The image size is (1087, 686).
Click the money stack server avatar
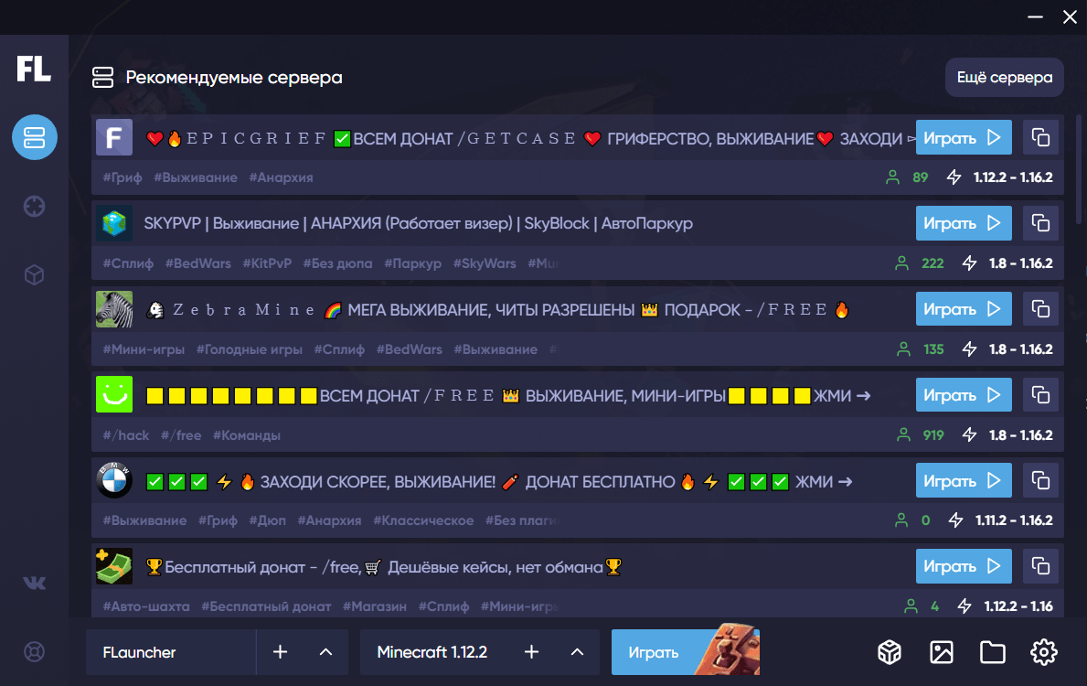pyautogui.click(x=114, y=566)
